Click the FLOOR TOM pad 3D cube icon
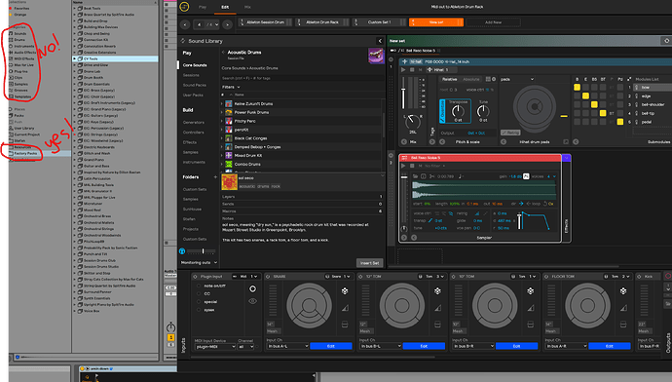This screenshot has width=672, height=382. tap(623, 291)
